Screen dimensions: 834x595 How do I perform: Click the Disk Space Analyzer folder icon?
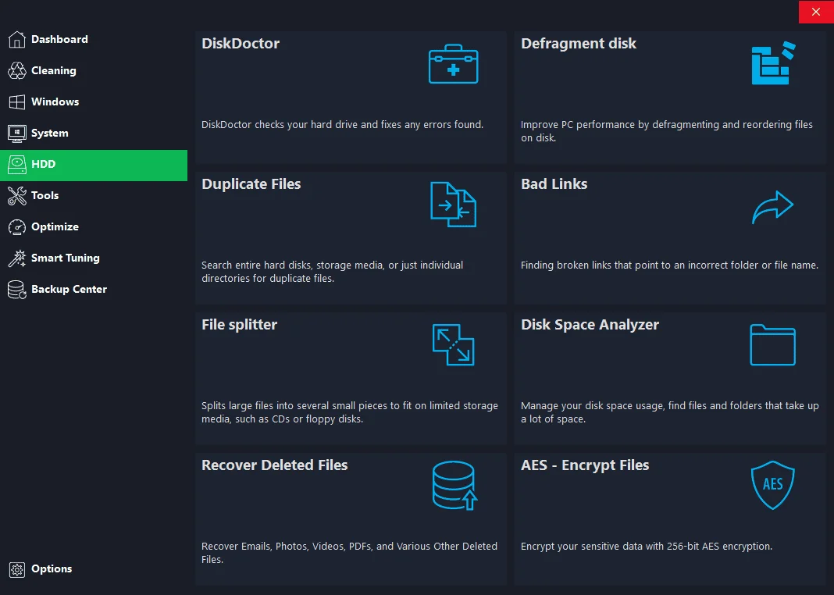[x=773, y=344]
